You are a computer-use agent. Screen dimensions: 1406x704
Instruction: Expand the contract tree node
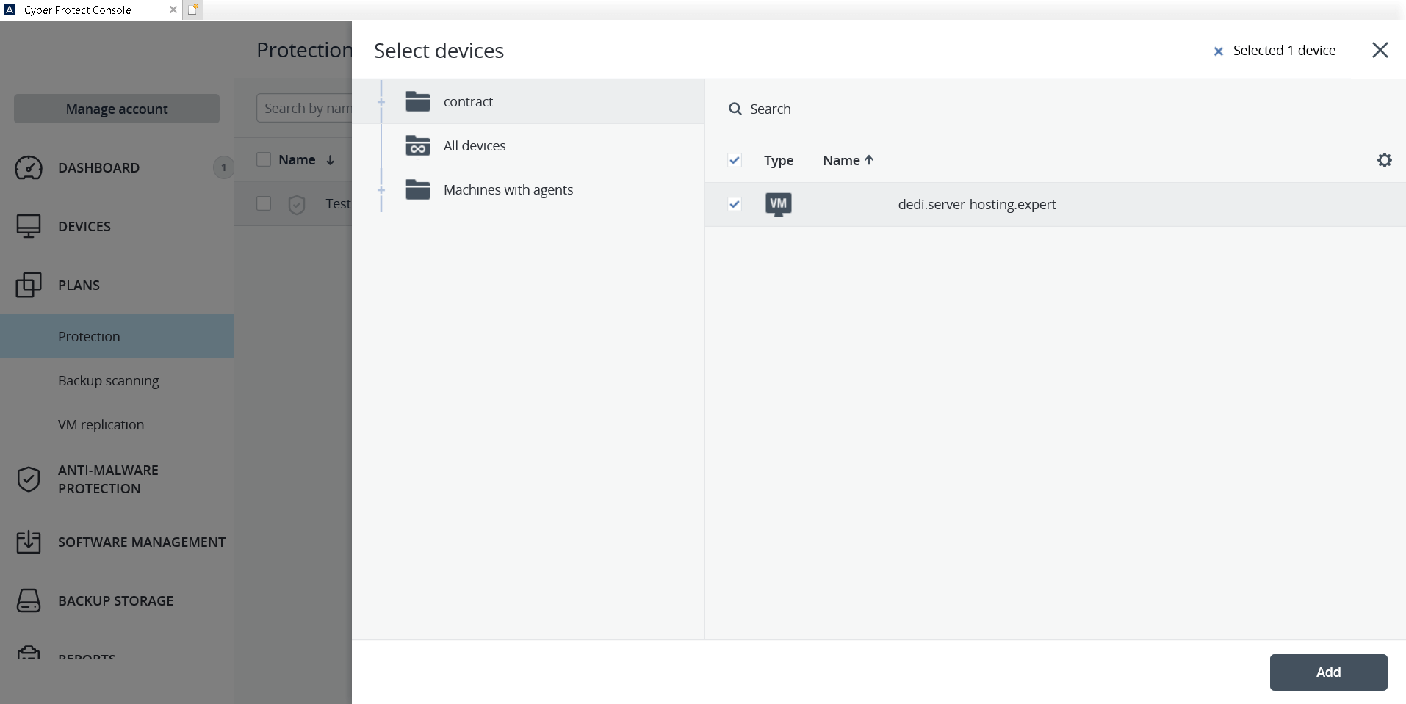point(381,101)
